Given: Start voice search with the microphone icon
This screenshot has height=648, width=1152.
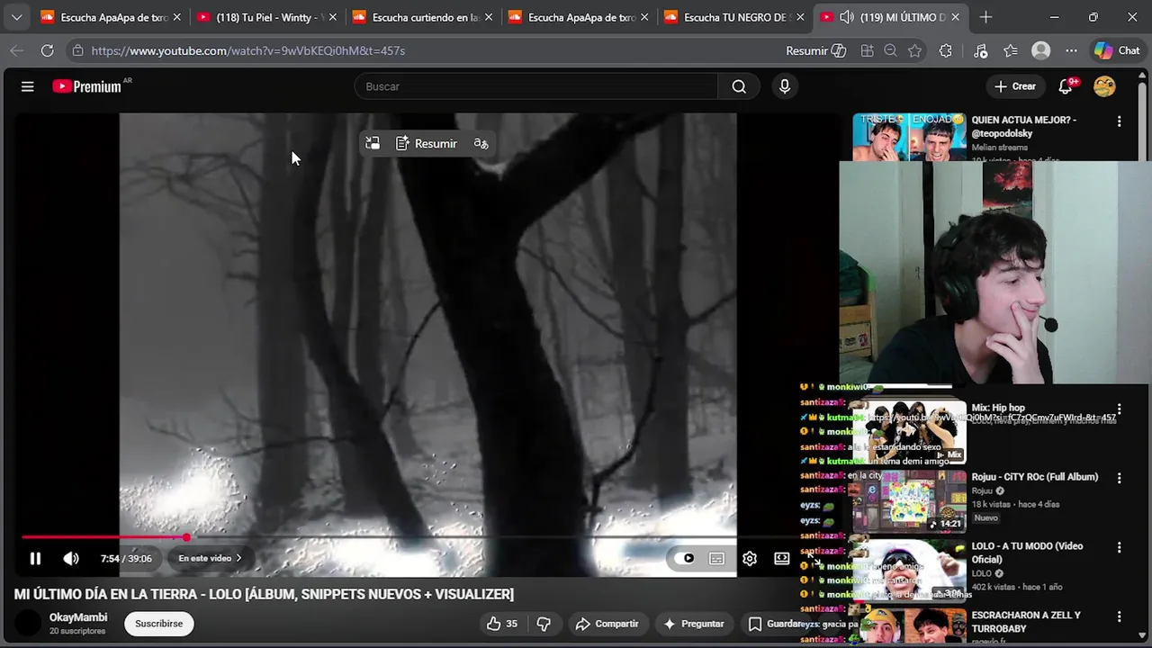Looking at the screenshot, I should (x=785, y=86).
